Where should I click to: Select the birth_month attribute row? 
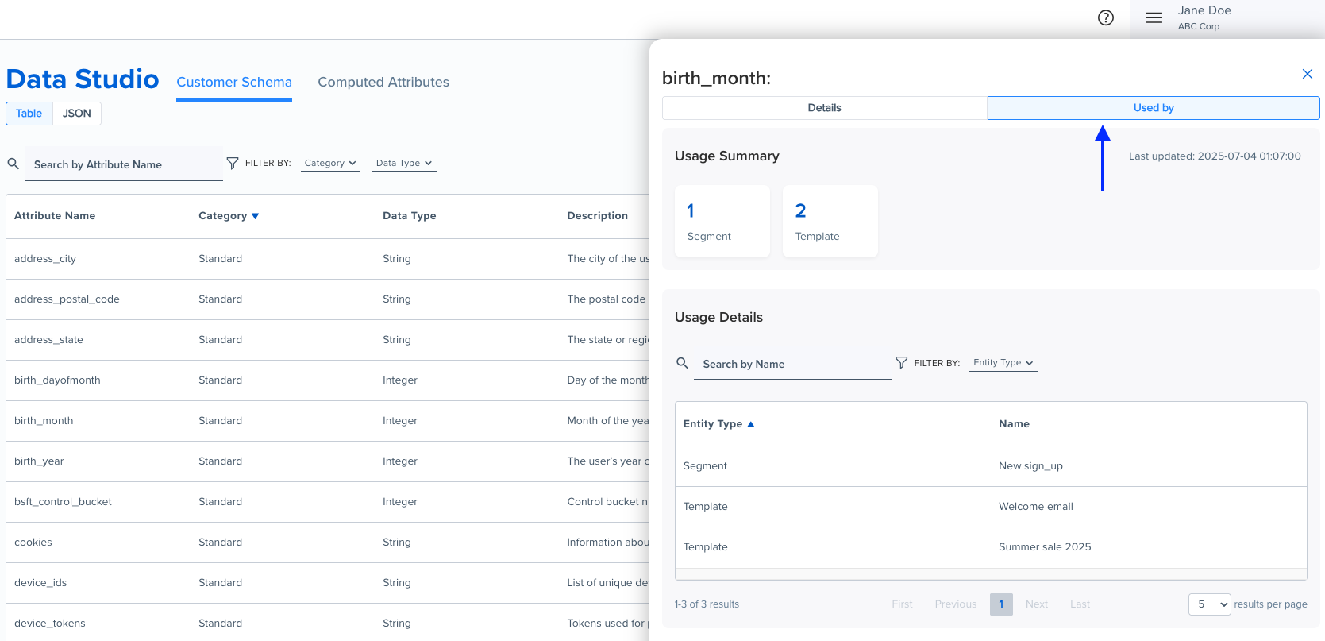pyautogui.click(x=328, y=421)
